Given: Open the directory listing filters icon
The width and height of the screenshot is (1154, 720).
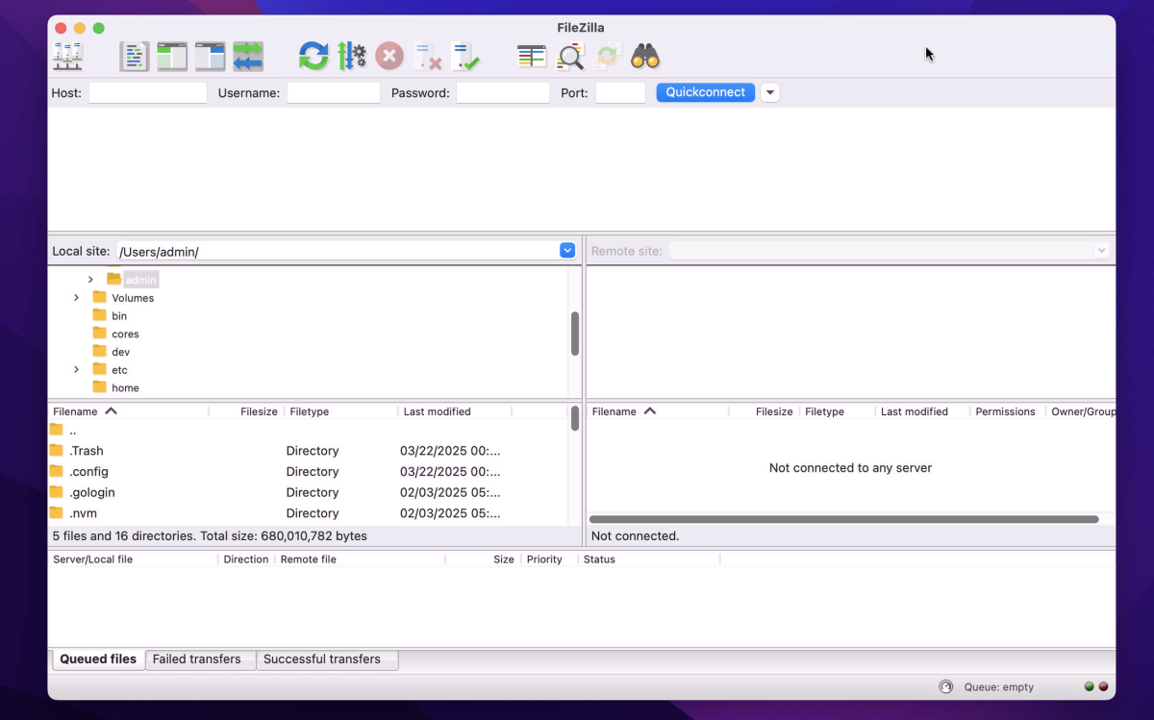Looking at the screenshot, I should pyautogui.click(x=532, y=57).
